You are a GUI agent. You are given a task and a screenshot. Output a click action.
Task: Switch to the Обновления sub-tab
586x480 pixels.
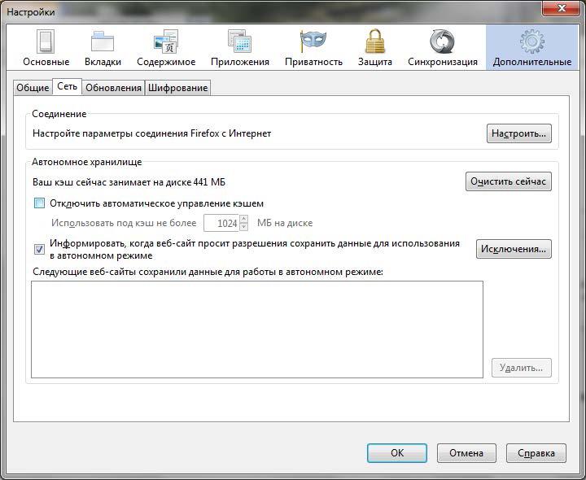(113, 88)
